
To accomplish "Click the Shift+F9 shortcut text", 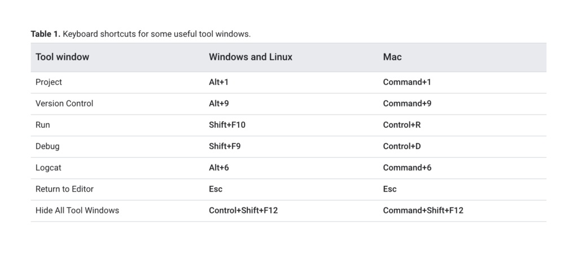I will click(x=225, y=146).
